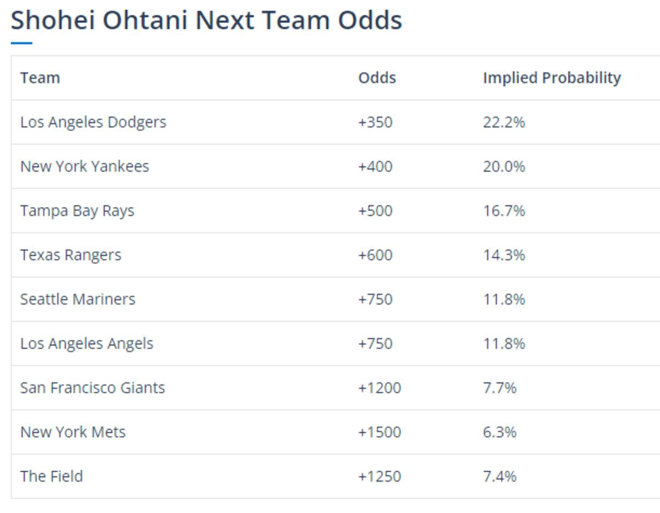This screenshot has width=660, height=513.
Task: Click the Texas Rangers team name
Action: coord(71,255)
